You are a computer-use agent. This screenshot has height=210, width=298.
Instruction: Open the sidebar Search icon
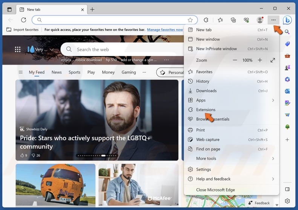pyautogui.click(x=287, y=32)
